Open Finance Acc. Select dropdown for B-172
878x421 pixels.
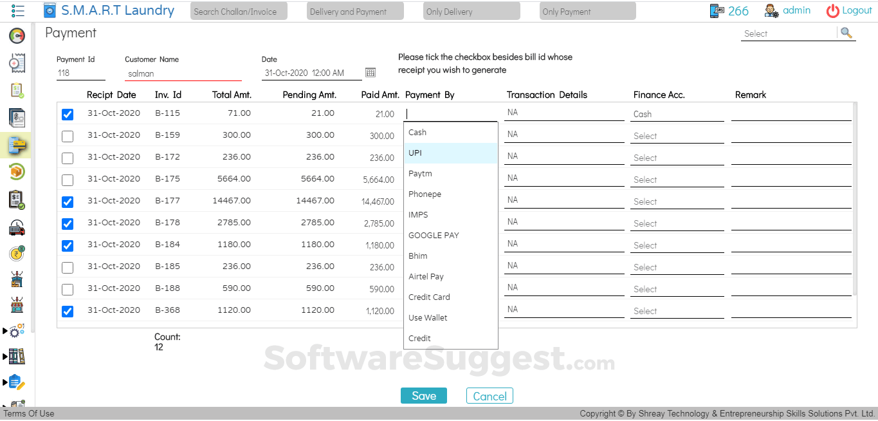[677, 158]
